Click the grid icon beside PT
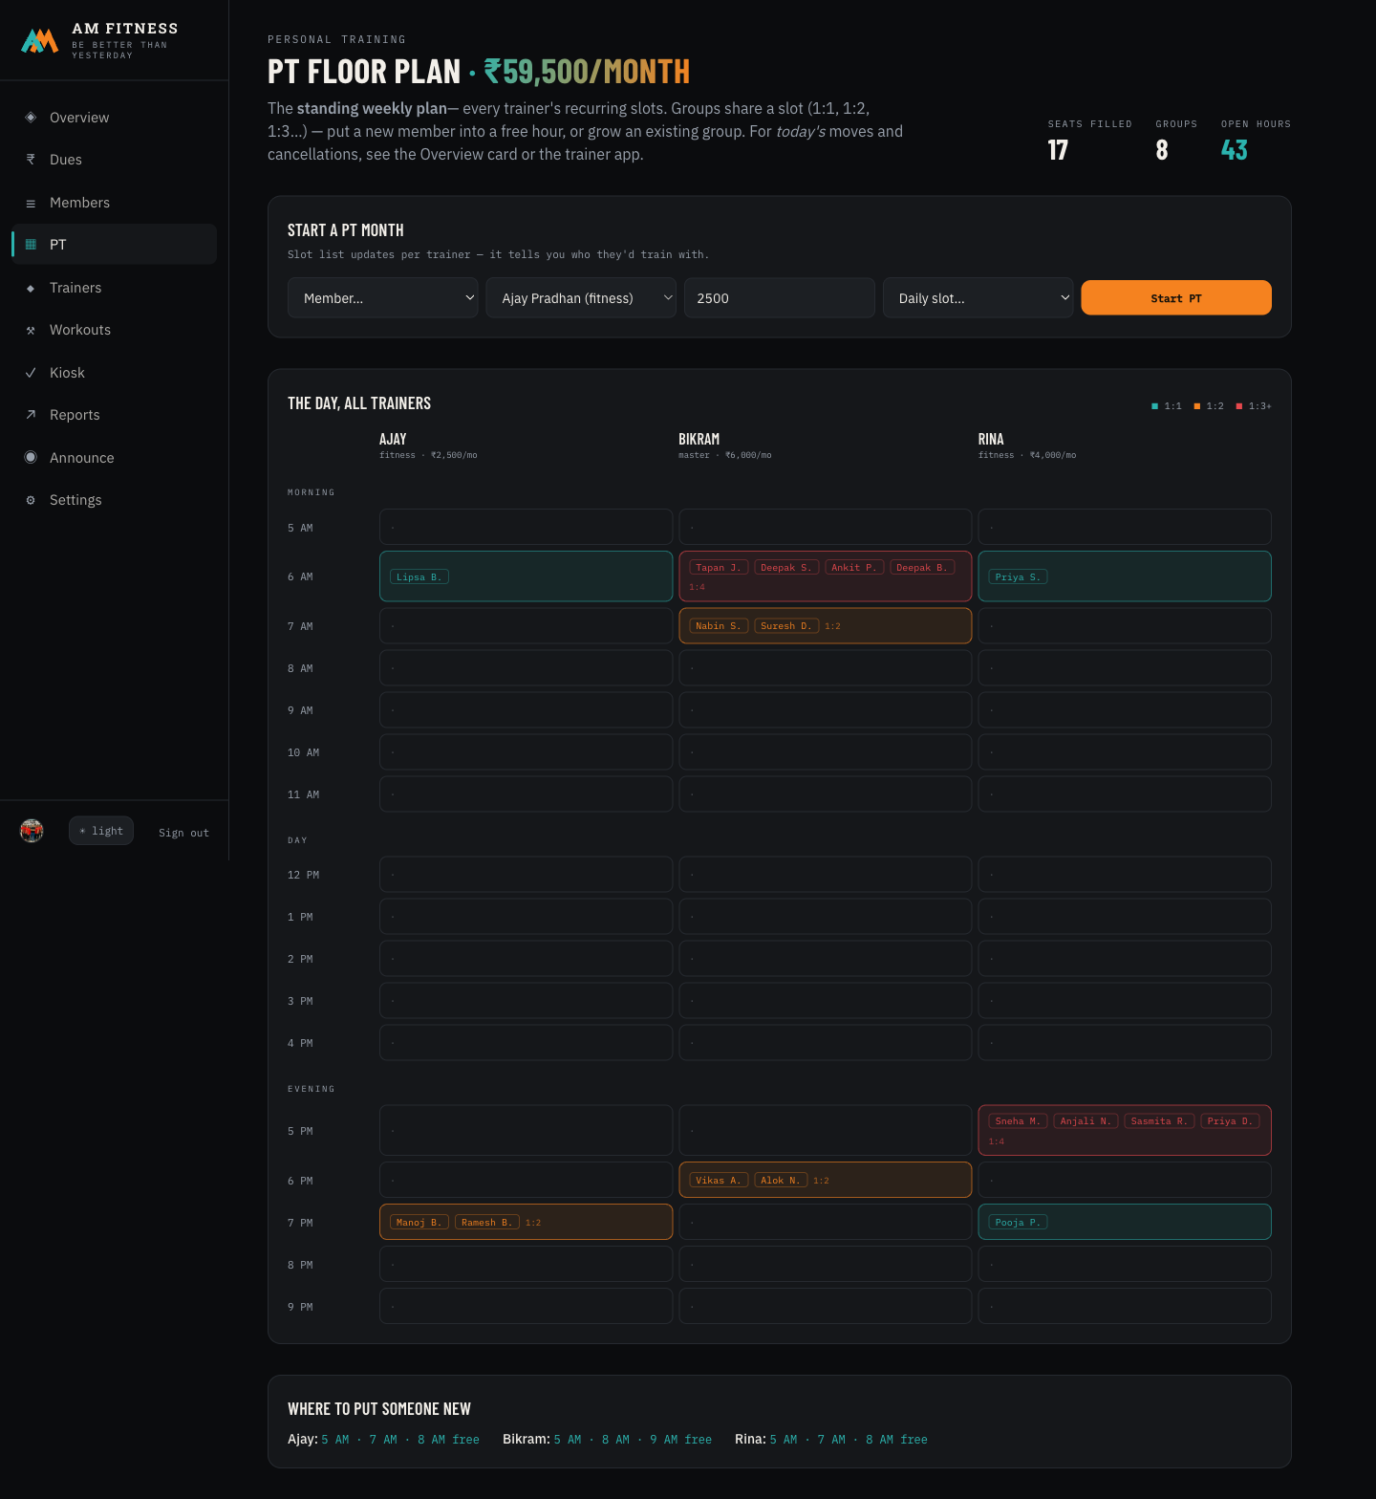The width and height of the screenshot is (1376, 1499). (x=31, y=245)
